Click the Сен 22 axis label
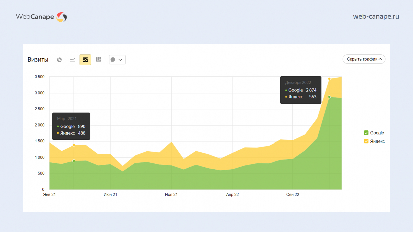 pos(292,195)
